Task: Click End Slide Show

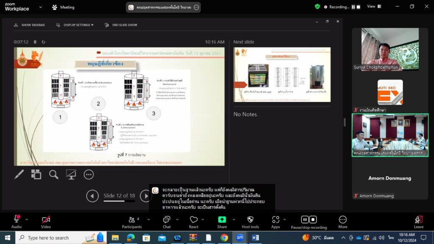Action: [121, 25]
